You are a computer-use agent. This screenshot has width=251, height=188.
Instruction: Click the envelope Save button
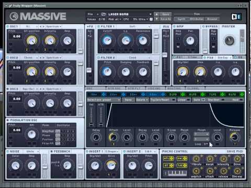tap(128, 100)
